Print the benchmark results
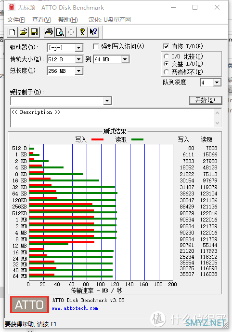232x332 pixels. click(49, 32)
